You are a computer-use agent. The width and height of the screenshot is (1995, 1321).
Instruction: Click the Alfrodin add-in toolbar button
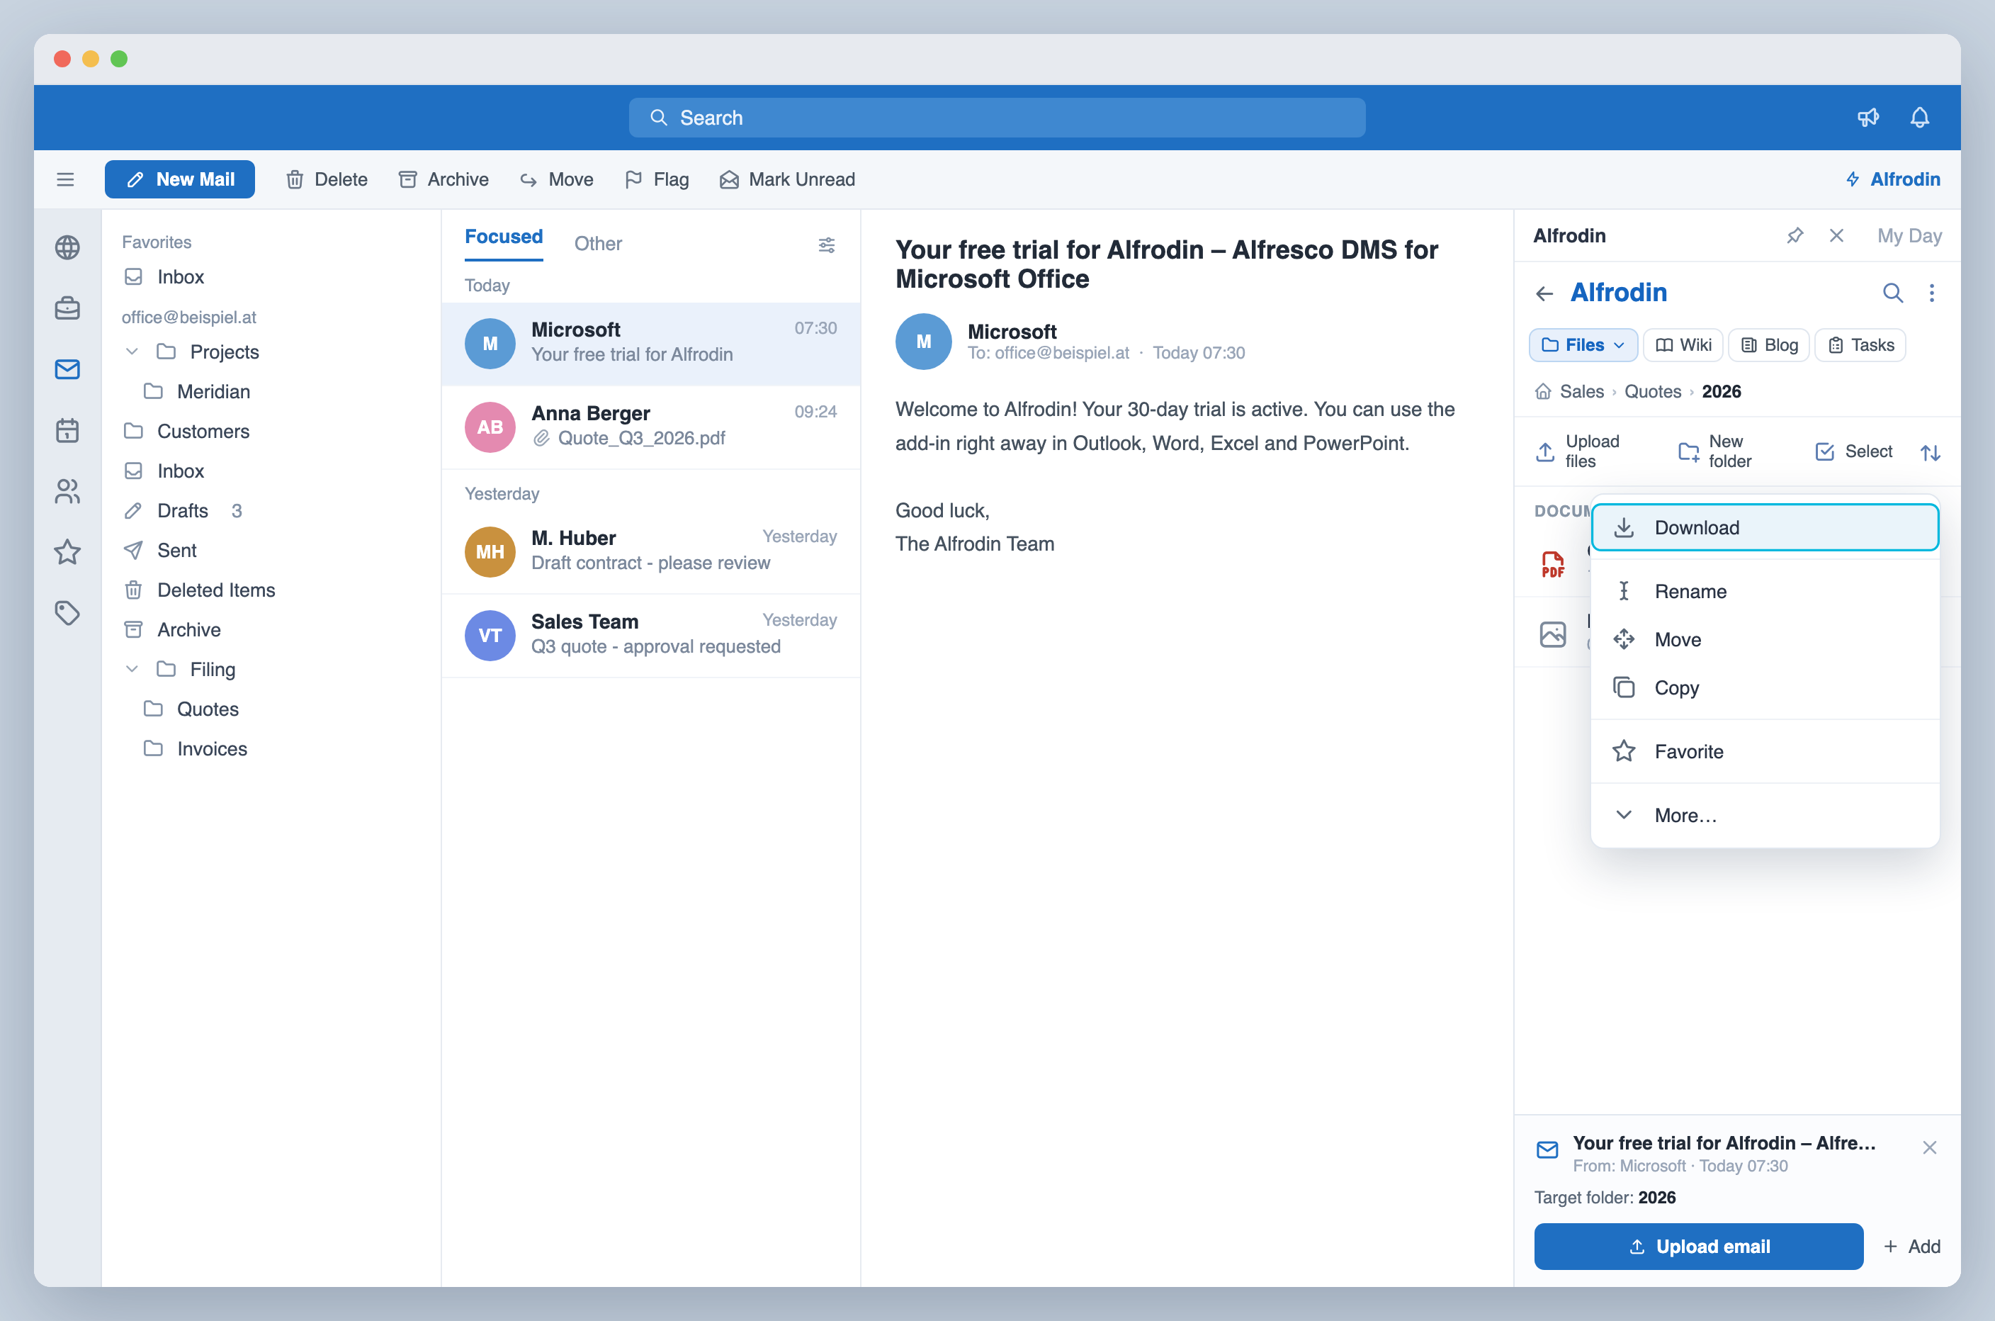pyautogui.click(x=1892, y=179)
